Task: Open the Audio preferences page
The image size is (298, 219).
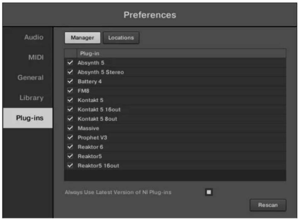Action: click(x=34, y=37)
